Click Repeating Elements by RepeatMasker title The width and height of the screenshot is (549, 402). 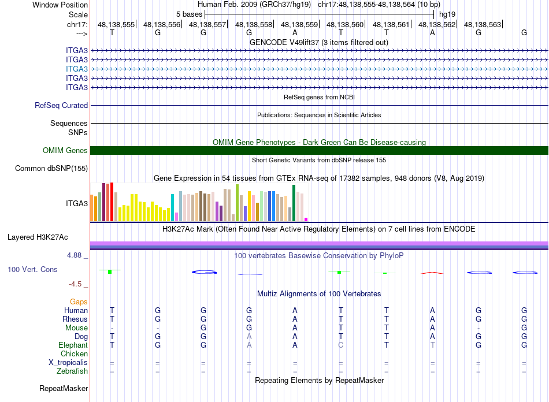319,380
